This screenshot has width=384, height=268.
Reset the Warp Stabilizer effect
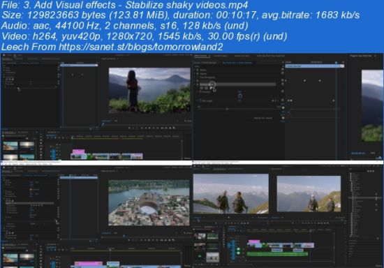click(282, 84)
